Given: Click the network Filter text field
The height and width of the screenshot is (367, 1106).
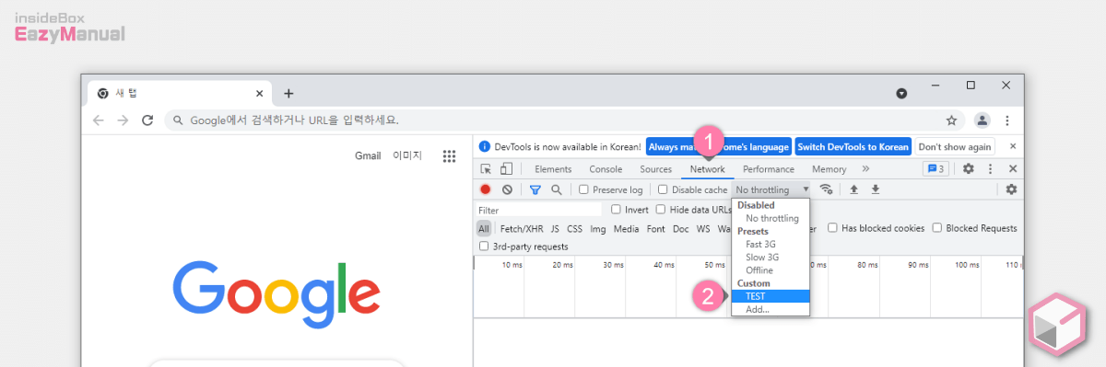Looking at the screenshot, I should click(x=539, y=210).
